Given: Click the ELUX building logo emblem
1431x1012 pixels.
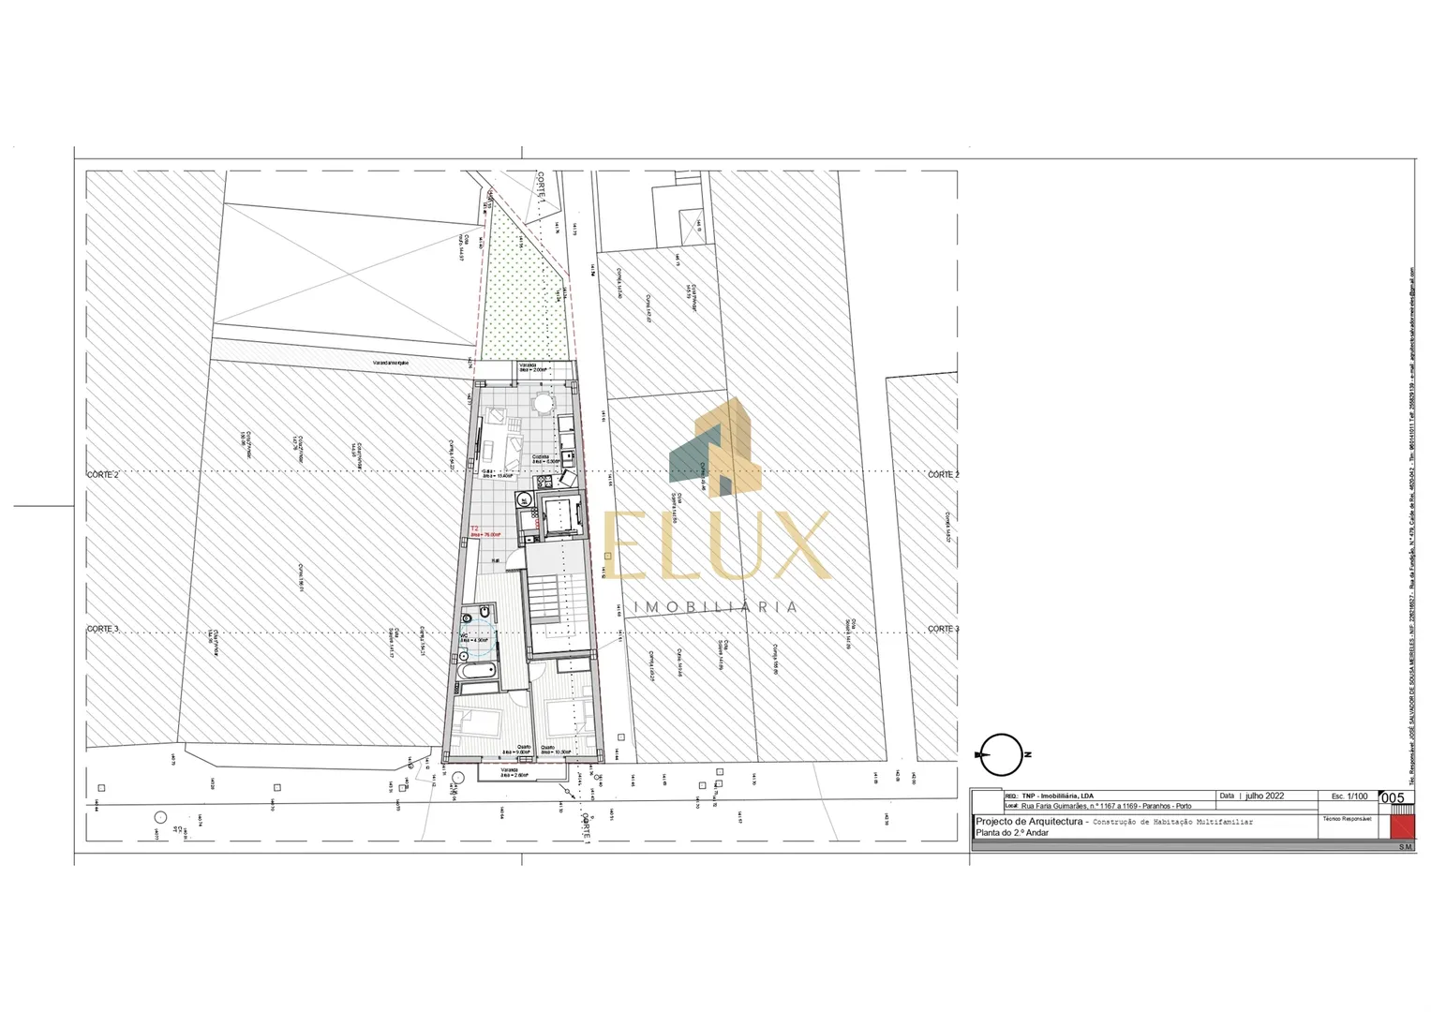Looking at the screenshot, I should pos(712,445).
